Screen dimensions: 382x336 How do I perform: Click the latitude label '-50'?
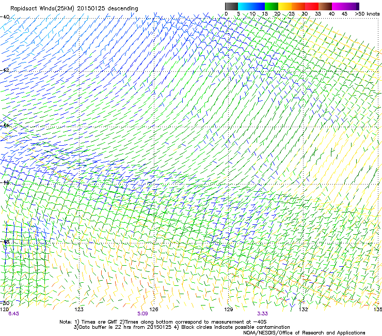pyautogui.click(x=5, y=303)
